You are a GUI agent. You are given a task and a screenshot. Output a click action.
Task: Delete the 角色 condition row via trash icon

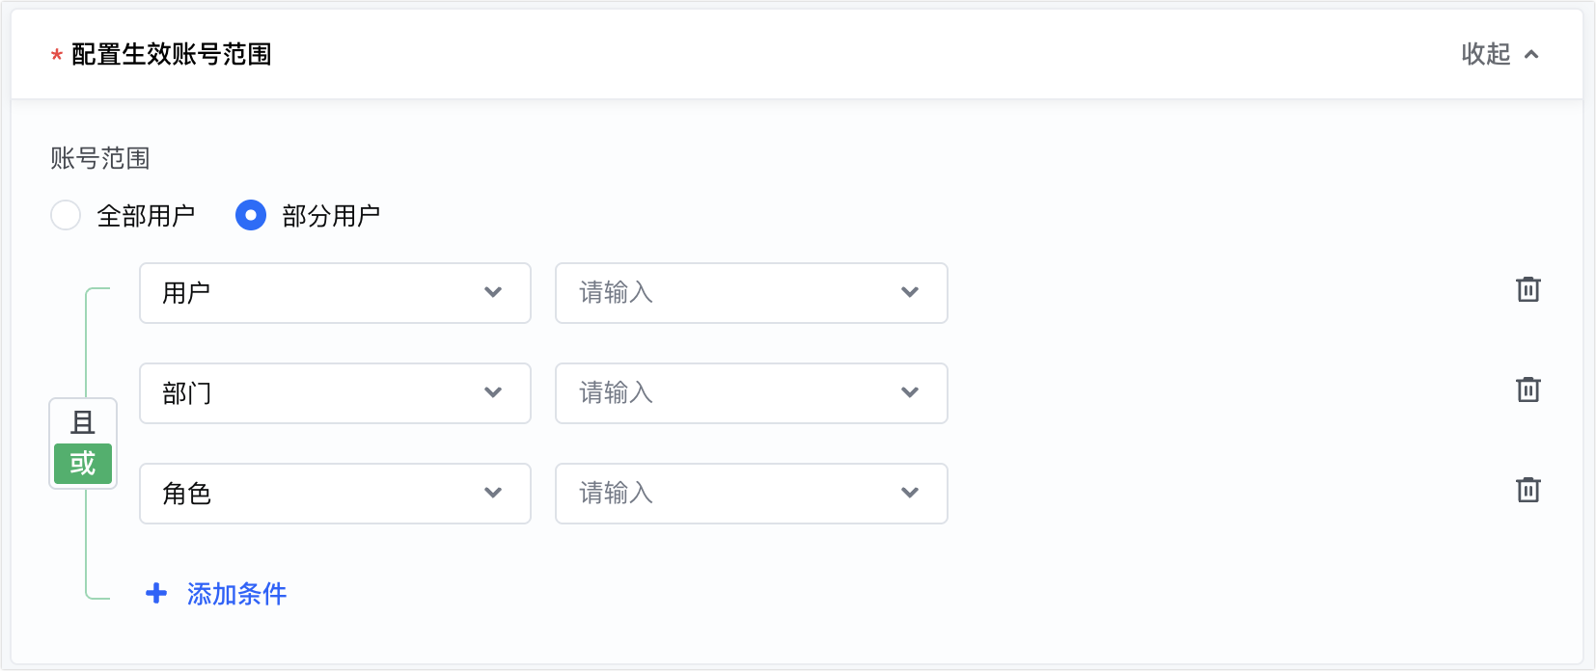(x=1527, y=490)
